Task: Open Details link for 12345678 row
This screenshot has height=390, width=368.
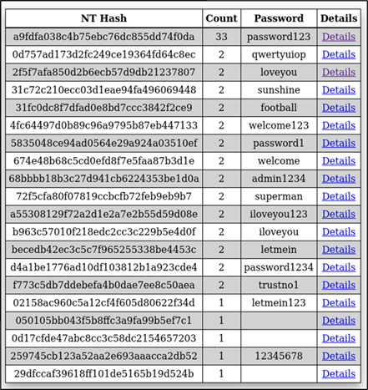Action: tap(339, 356)
